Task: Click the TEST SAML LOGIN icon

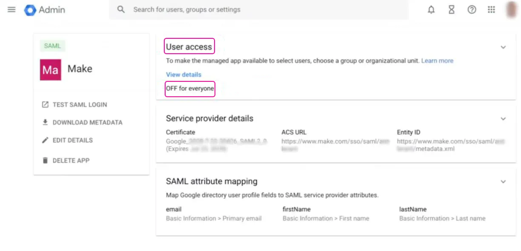Action: [x=45, y=104]
